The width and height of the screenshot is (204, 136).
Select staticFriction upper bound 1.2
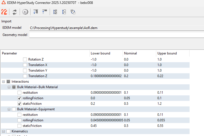159,104
